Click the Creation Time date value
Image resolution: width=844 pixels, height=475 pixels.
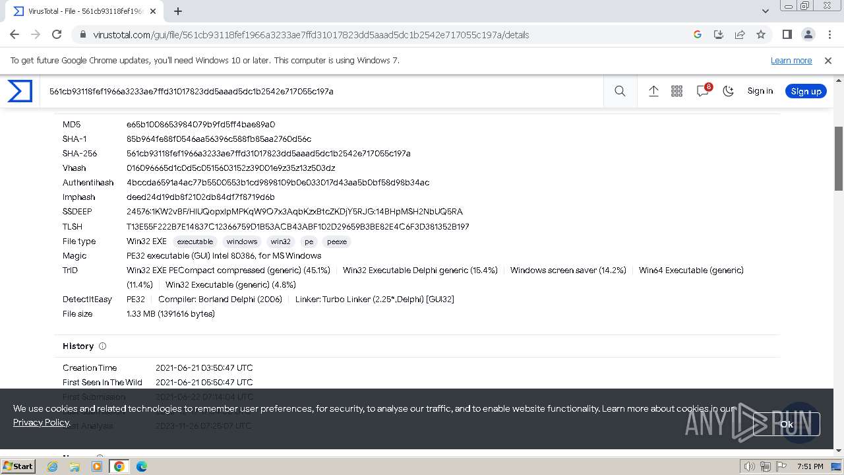(x=204, y=367)
